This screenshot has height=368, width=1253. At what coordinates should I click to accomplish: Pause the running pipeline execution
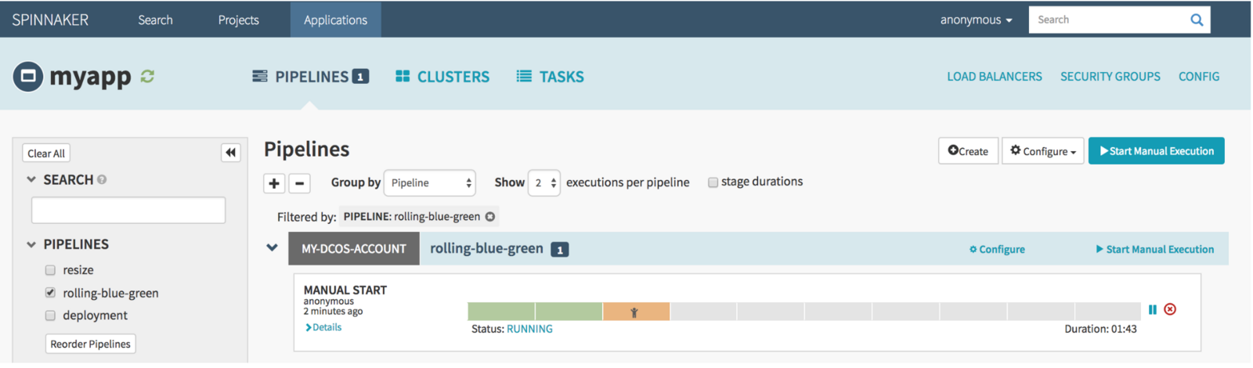point(1153,310)
